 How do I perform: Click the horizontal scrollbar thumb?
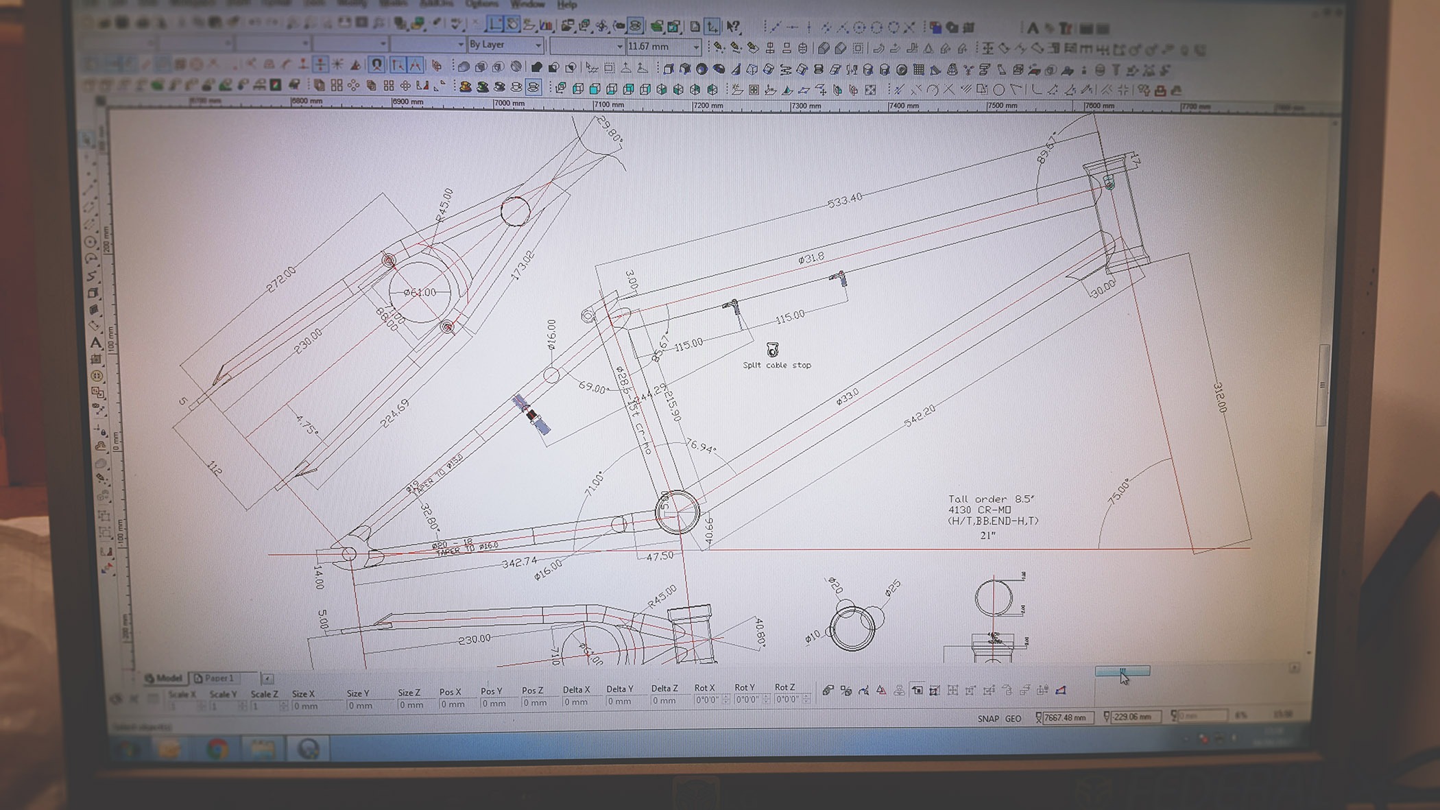click(1122, 671)
